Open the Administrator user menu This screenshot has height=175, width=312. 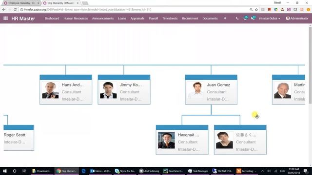[x=297, y=18]
